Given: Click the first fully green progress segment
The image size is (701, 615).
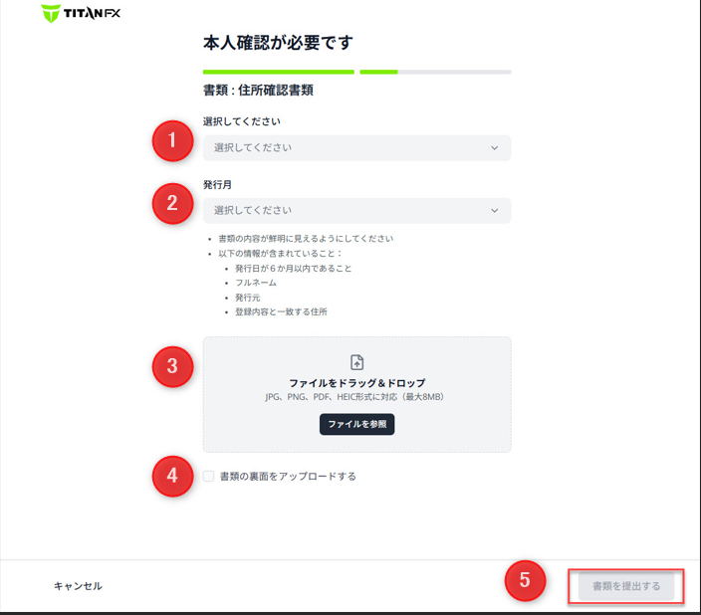Looking at the screenshot, I should pyautogui.click(x=278, y=72).
